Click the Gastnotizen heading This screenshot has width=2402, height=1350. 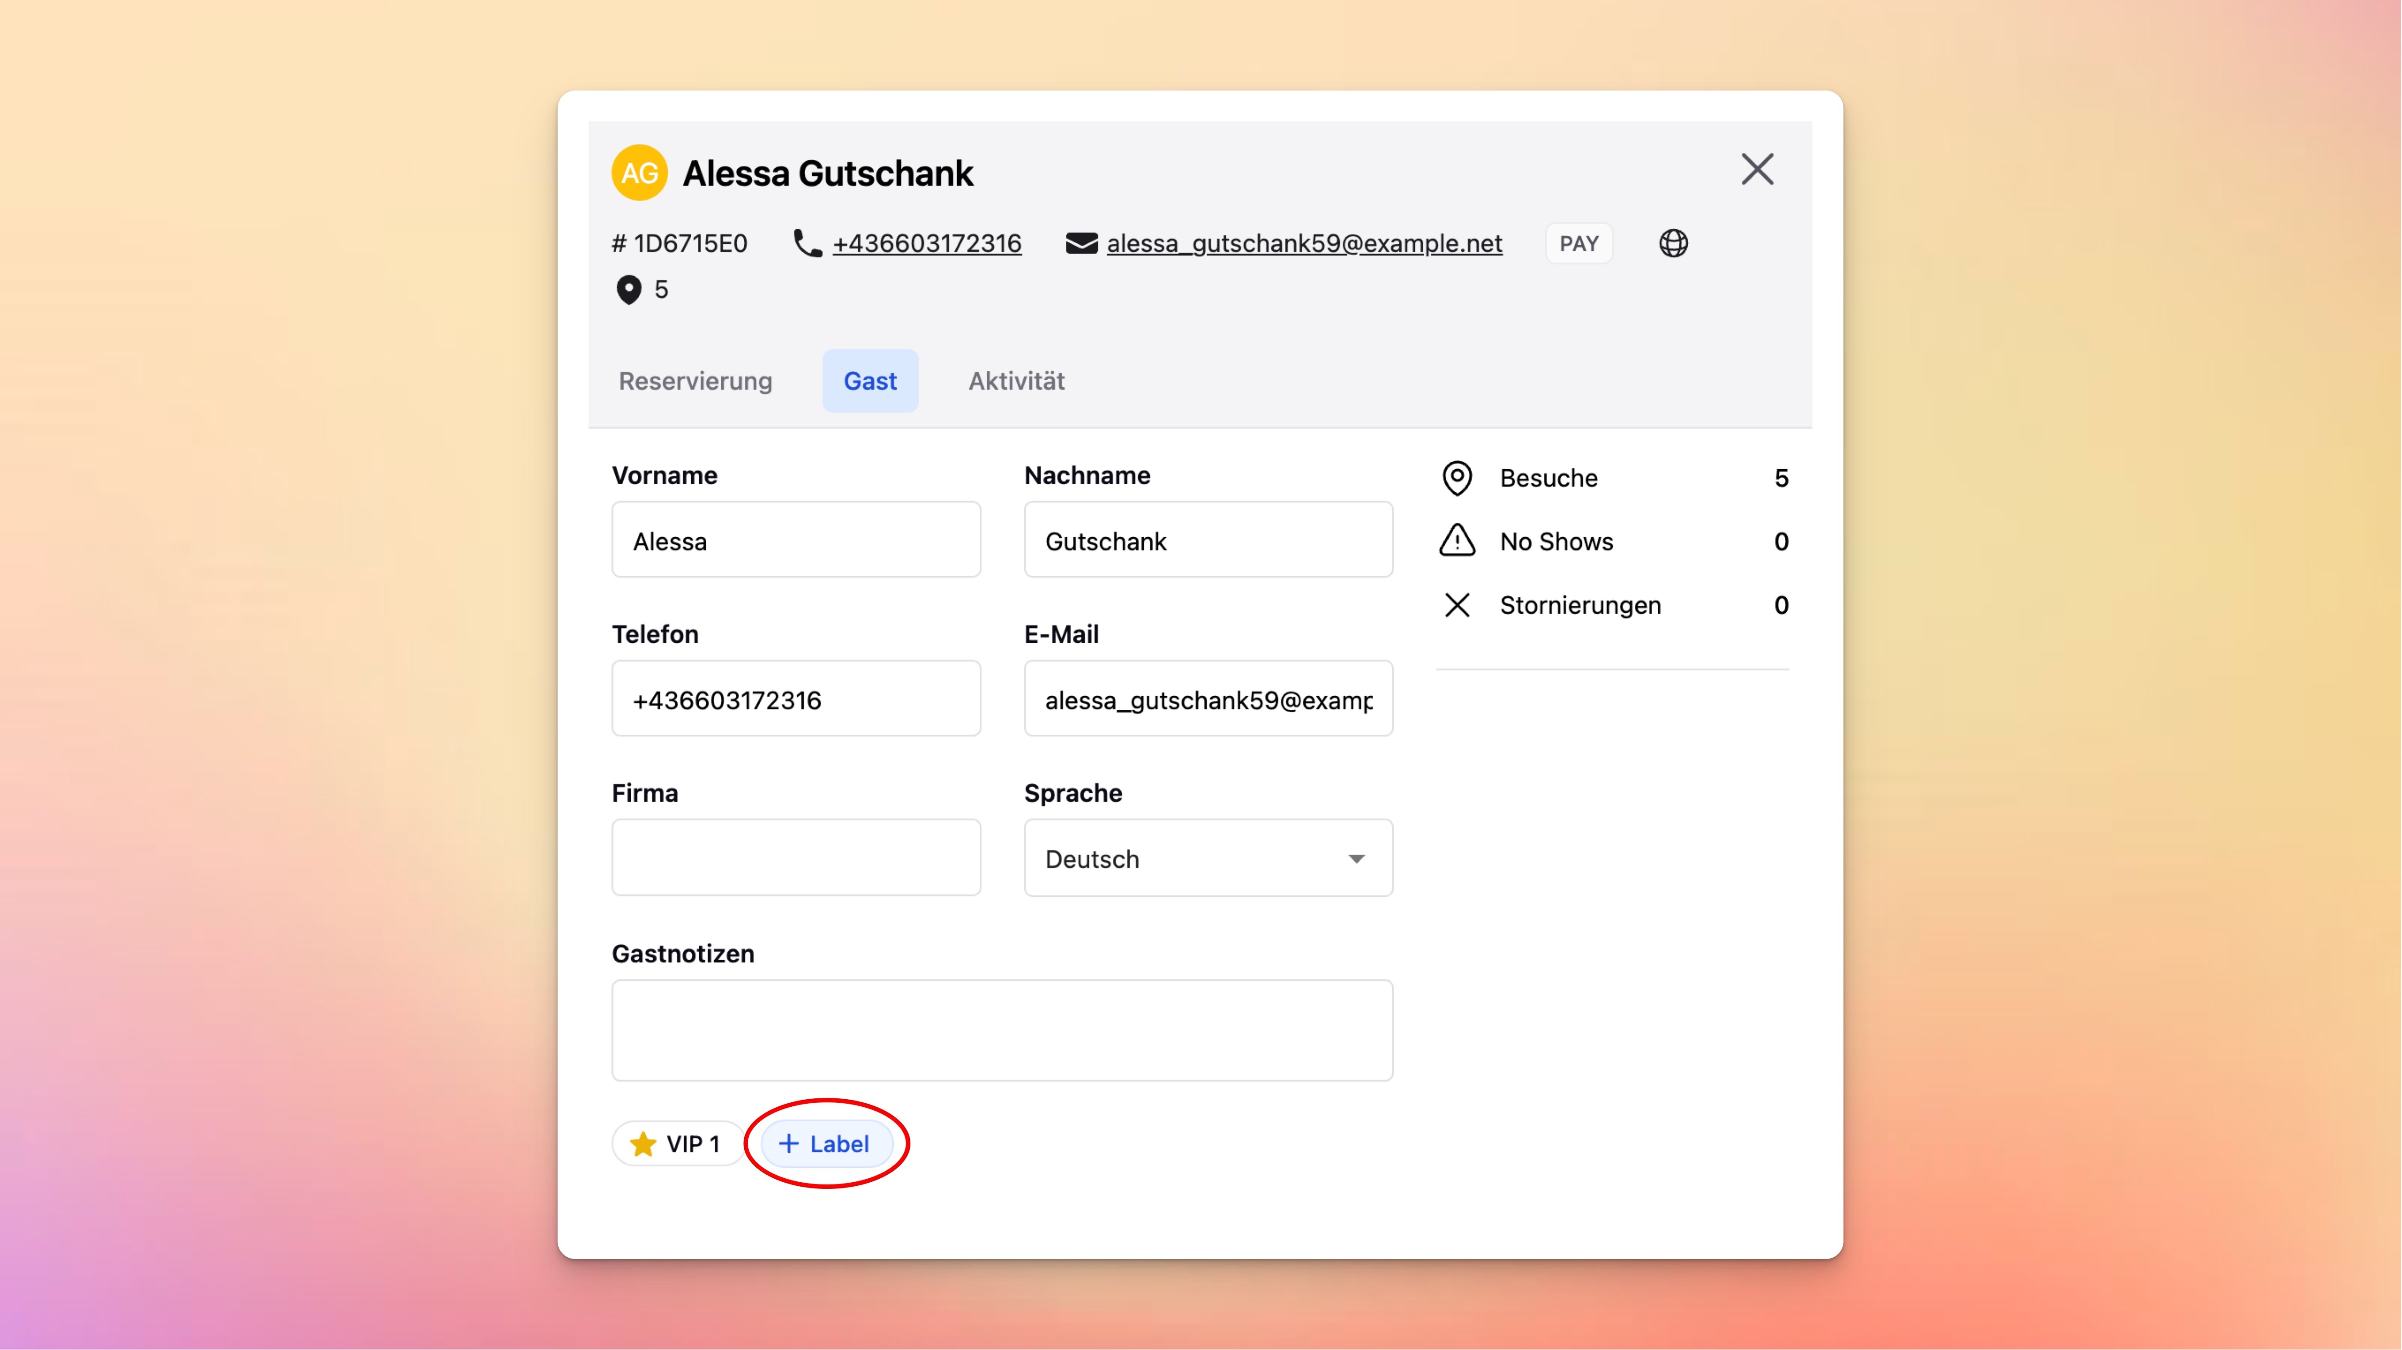pos(682,953)
